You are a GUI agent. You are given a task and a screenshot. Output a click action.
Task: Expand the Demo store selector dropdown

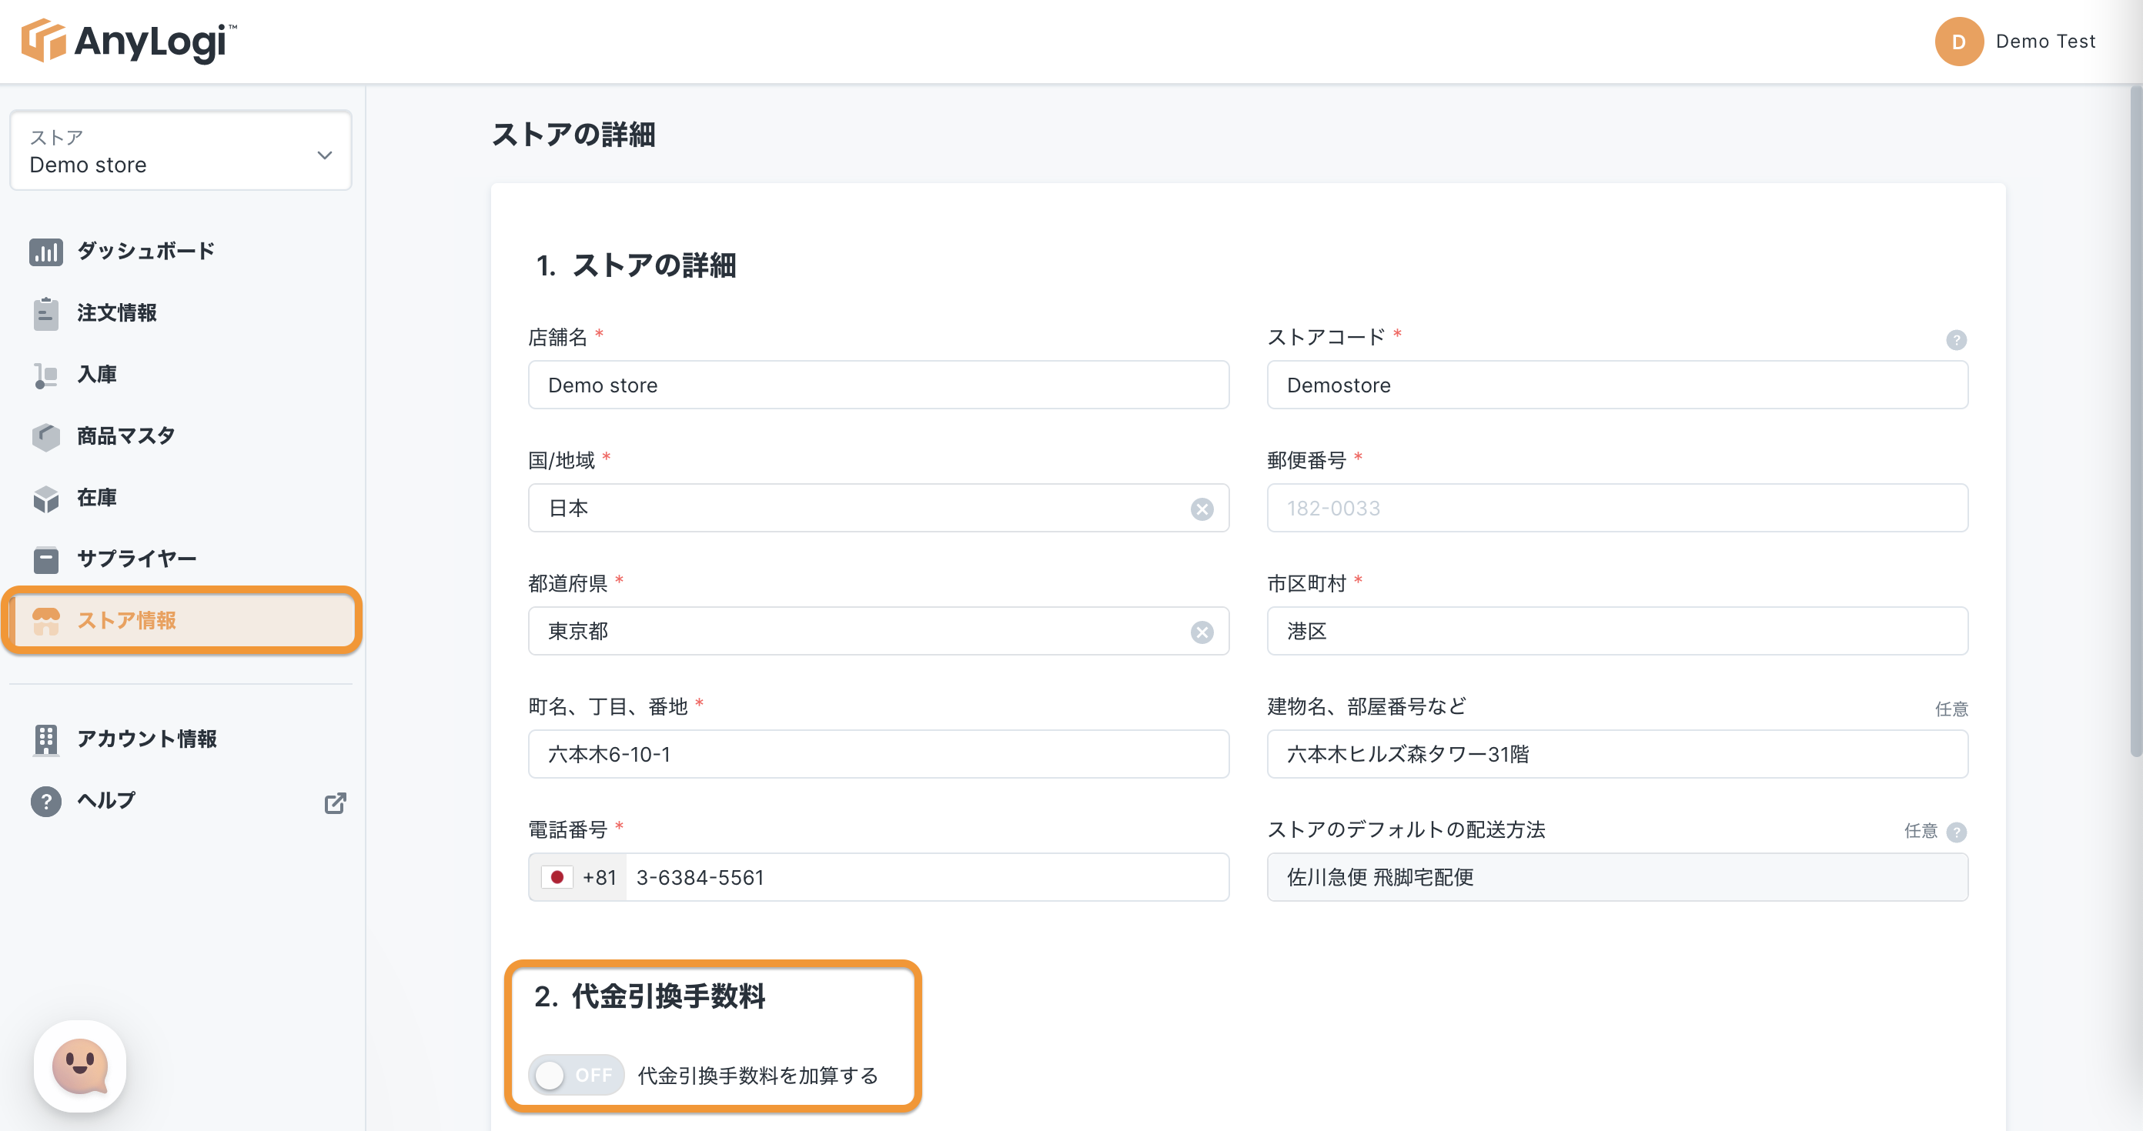[181, 151]
